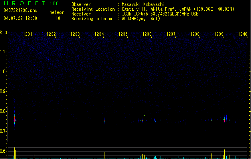Click the 1236 time marker

[147, 34]
